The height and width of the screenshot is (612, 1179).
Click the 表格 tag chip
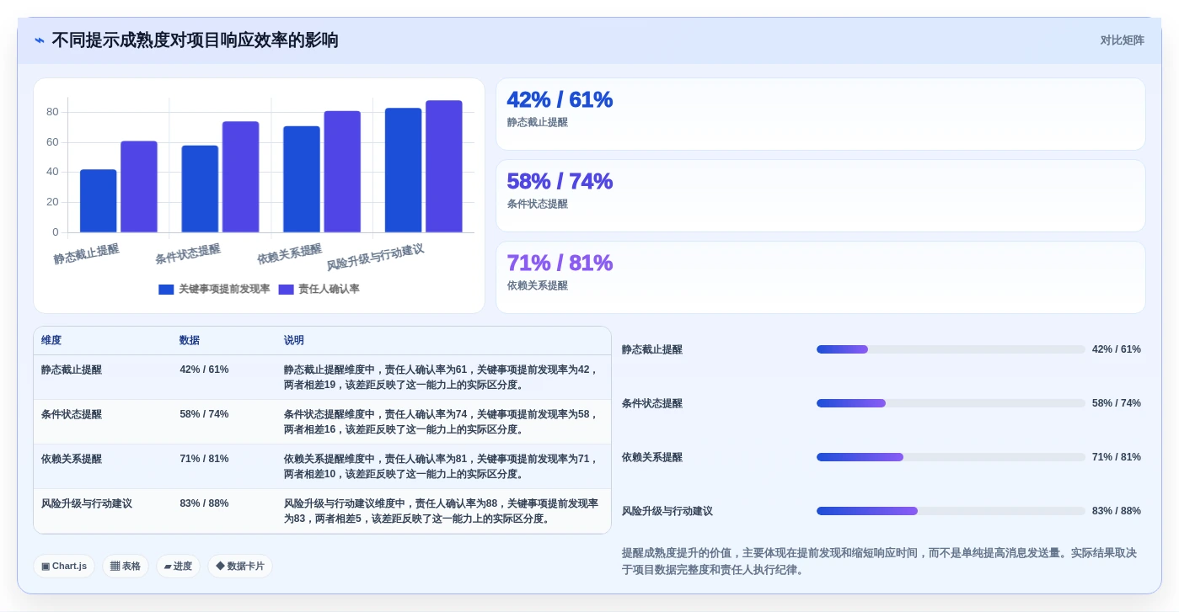pos(126,567)
